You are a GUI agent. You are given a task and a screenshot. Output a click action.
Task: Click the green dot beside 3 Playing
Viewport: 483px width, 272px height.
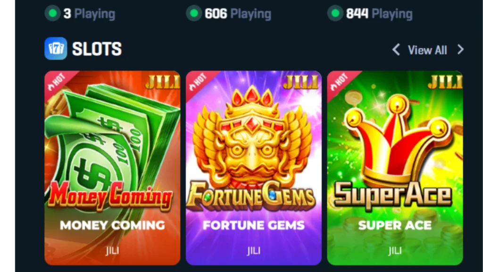coord(53,14)
